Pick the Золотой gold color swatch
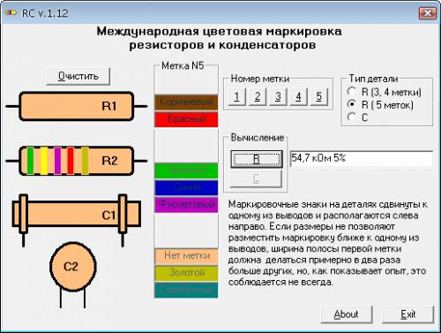This screenshot has height=333, width=441. [x=186, y=273]
